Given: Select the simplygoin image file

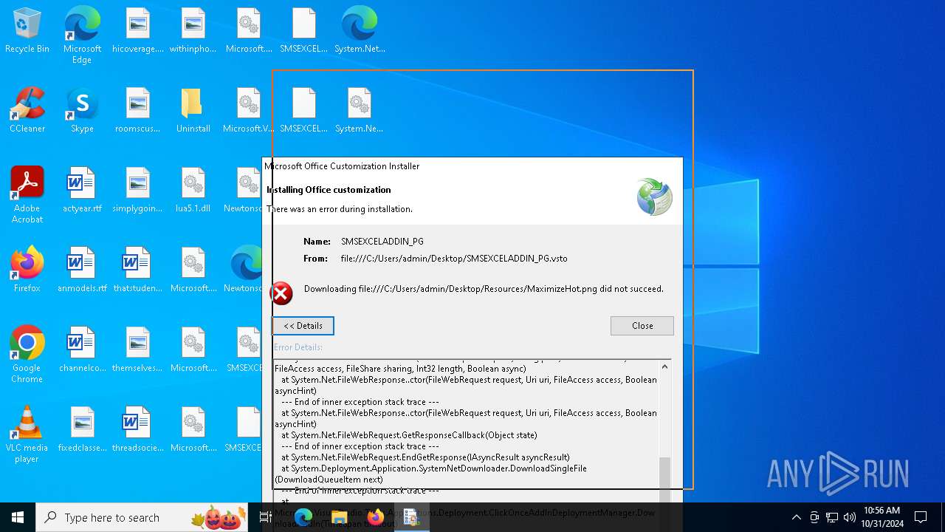Looking at the screenshot, I should point(138,191).
